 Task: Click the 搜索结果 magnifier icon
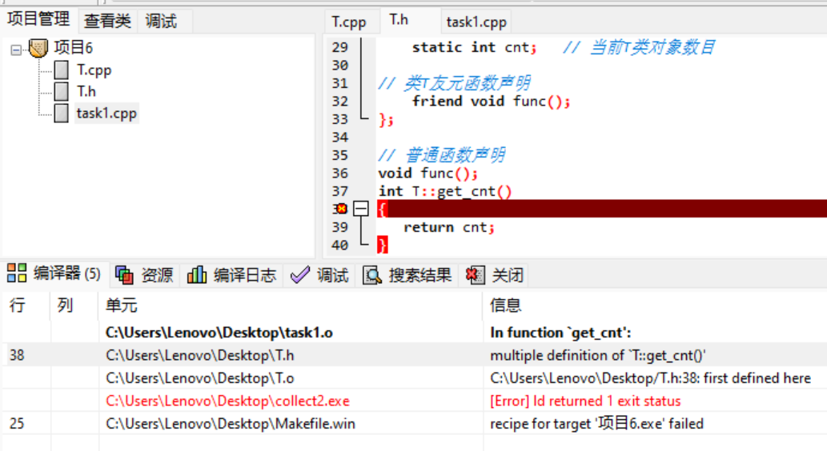click(x=371, y=274)
